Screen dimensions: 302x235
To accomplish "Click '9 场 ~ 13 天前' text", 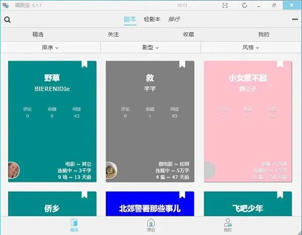I will (74, 177).
